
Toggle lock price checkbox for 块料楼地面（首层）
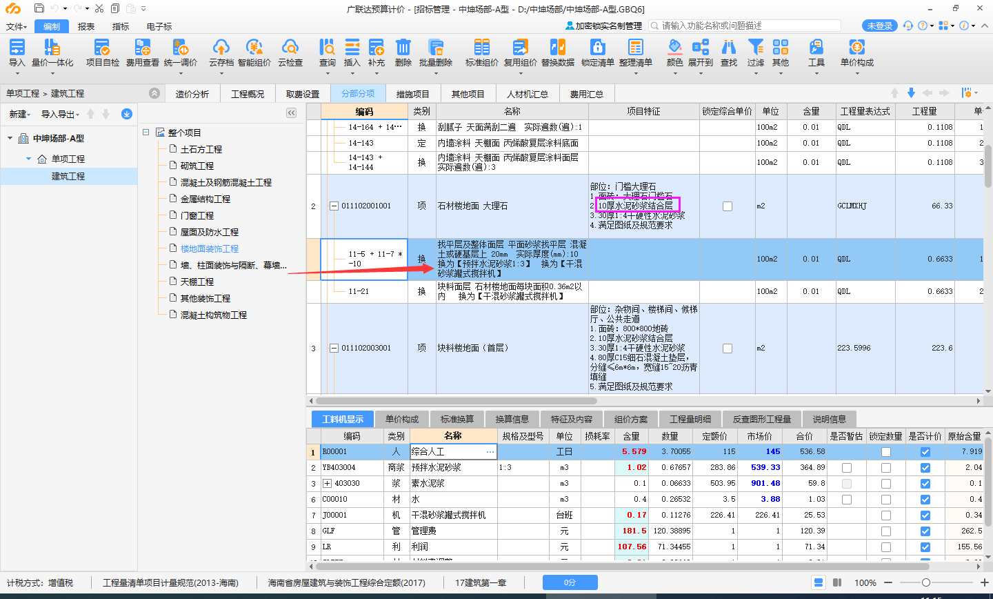728,348
